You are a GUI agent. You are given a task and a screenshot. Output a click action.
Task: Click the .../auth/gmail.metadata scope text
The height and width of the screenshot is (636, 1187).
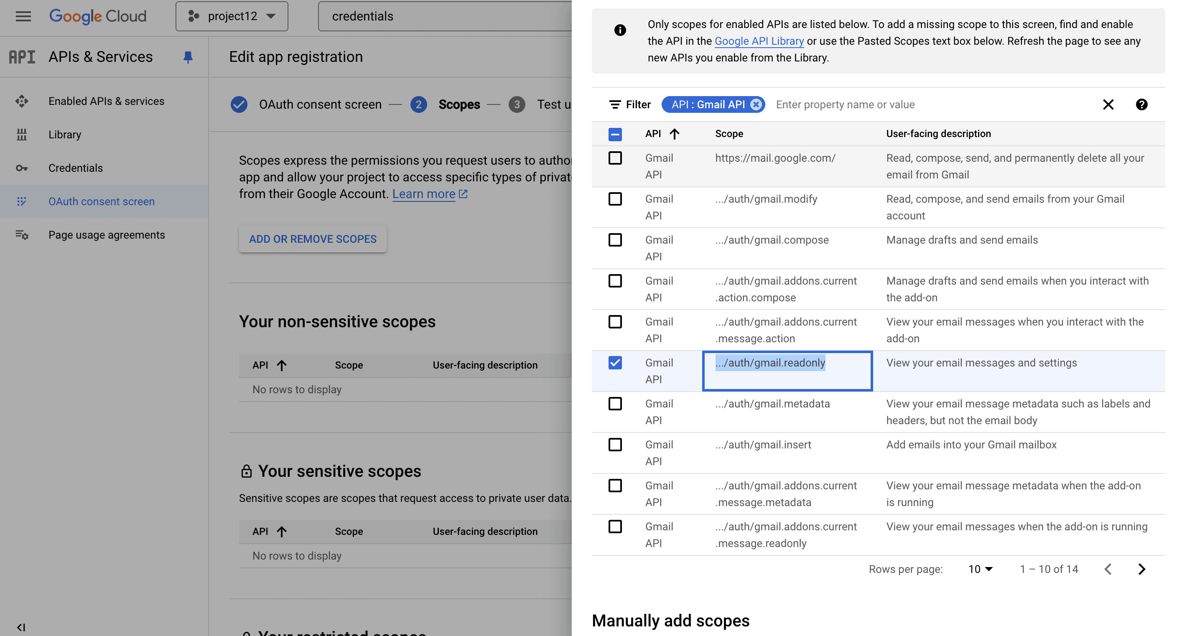click(772, 404)
